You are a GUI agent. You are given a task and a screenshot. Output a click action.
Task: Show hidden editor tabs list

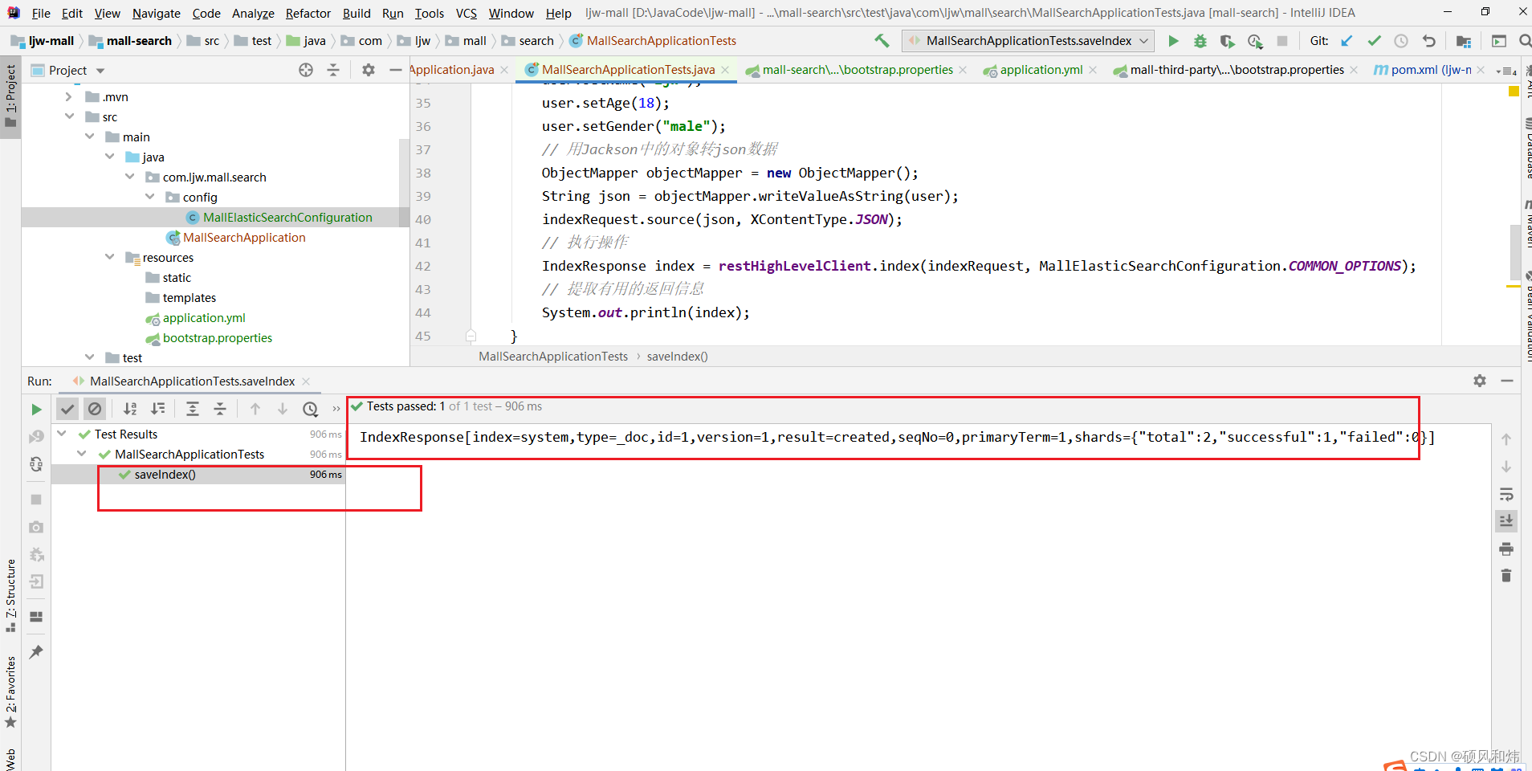coord(1505,71)
